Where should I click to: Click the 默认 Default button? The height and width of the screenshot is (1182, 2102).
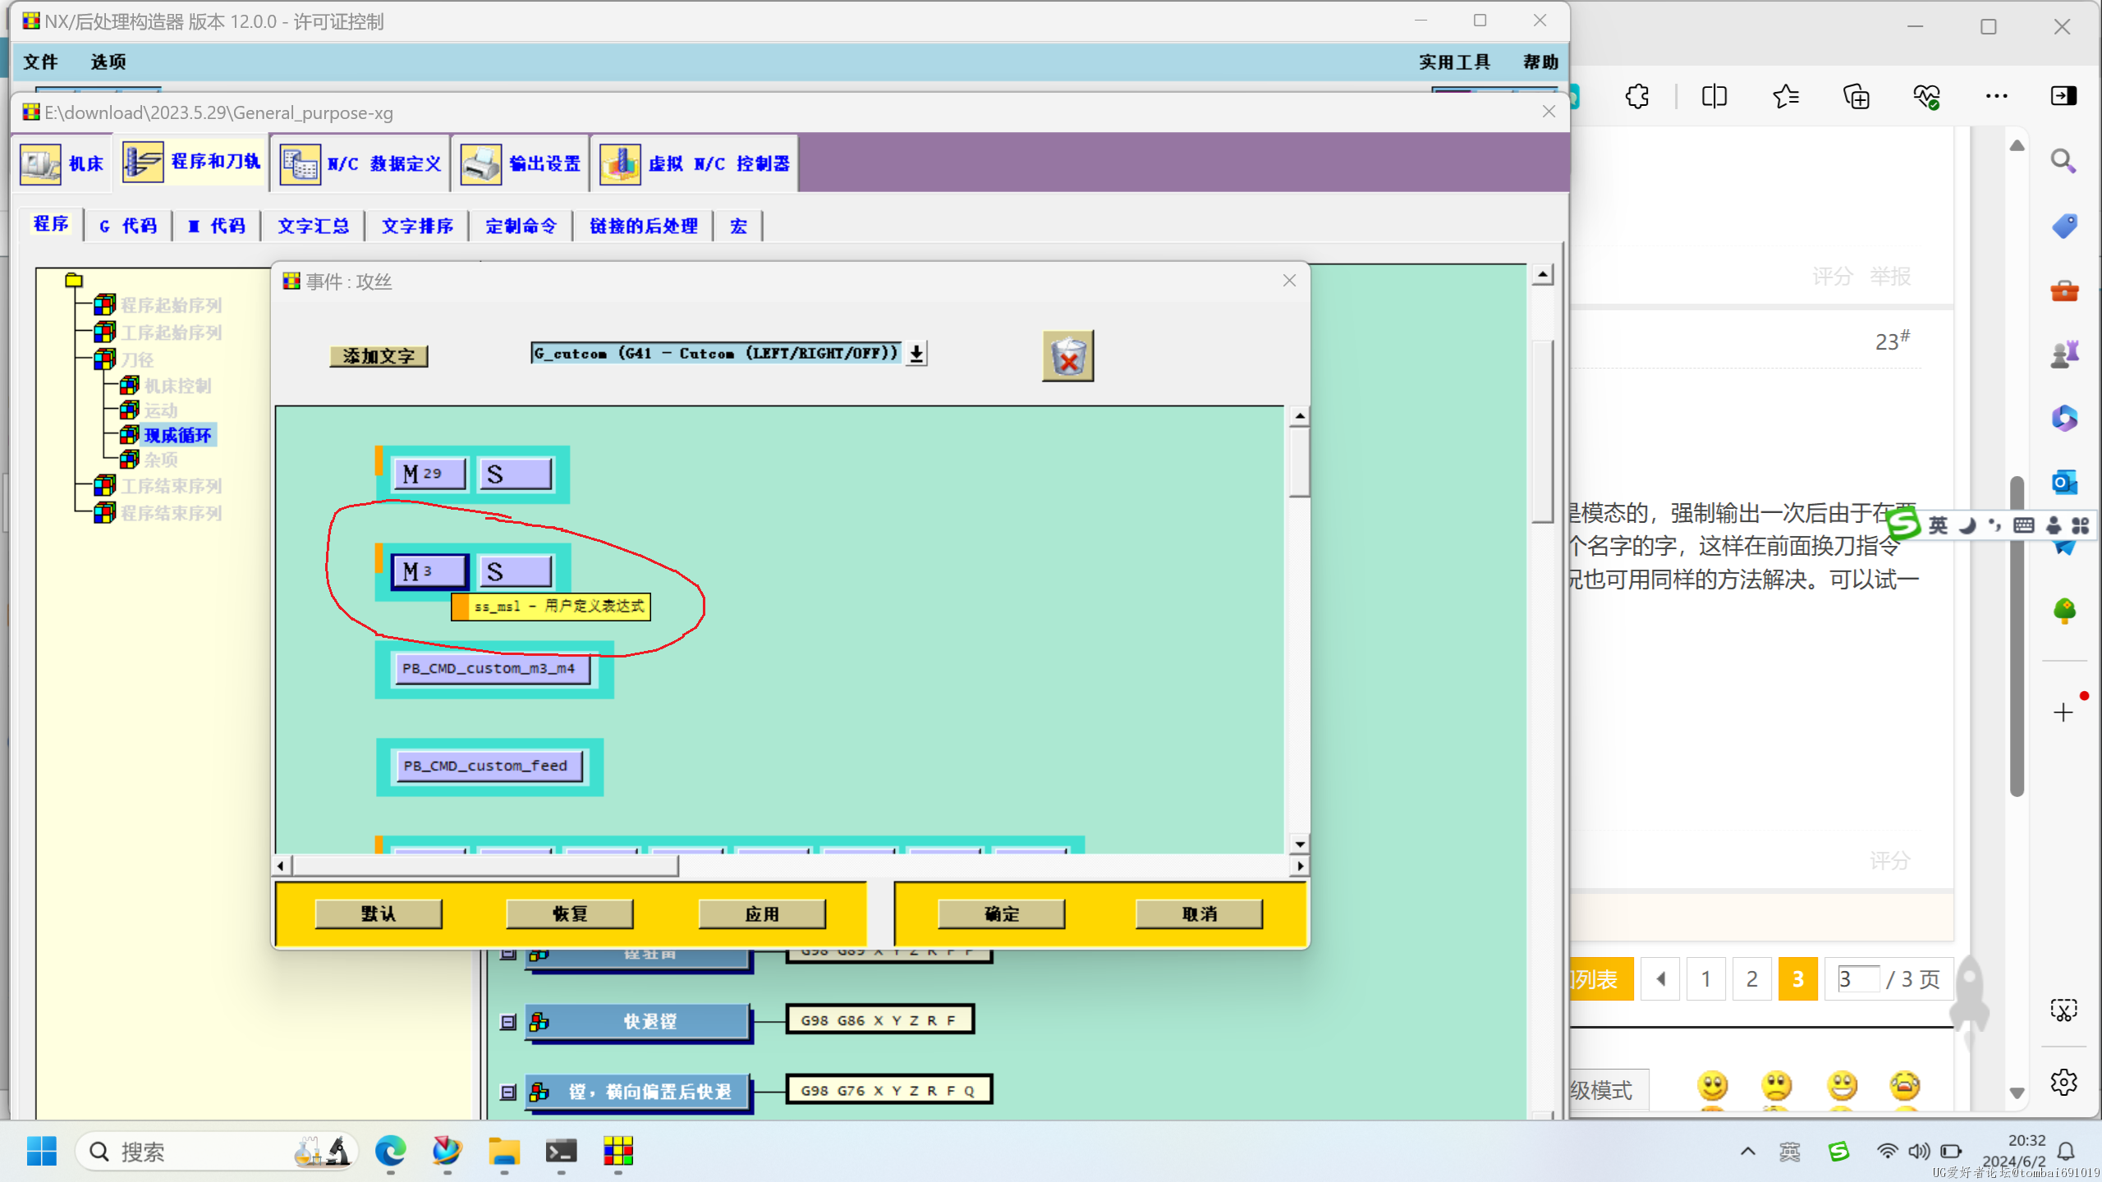coord(377,912)
